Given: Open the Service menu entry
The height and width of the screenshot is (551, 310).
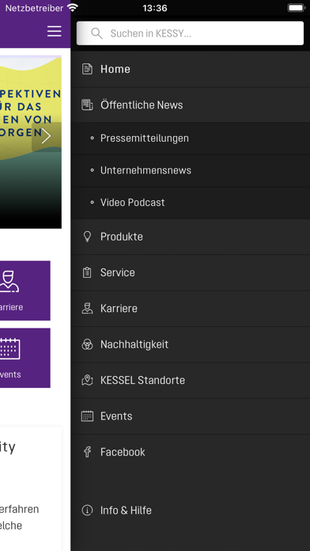Looking at the screenshot, I should pyautogui.click(x=191, y=272).
